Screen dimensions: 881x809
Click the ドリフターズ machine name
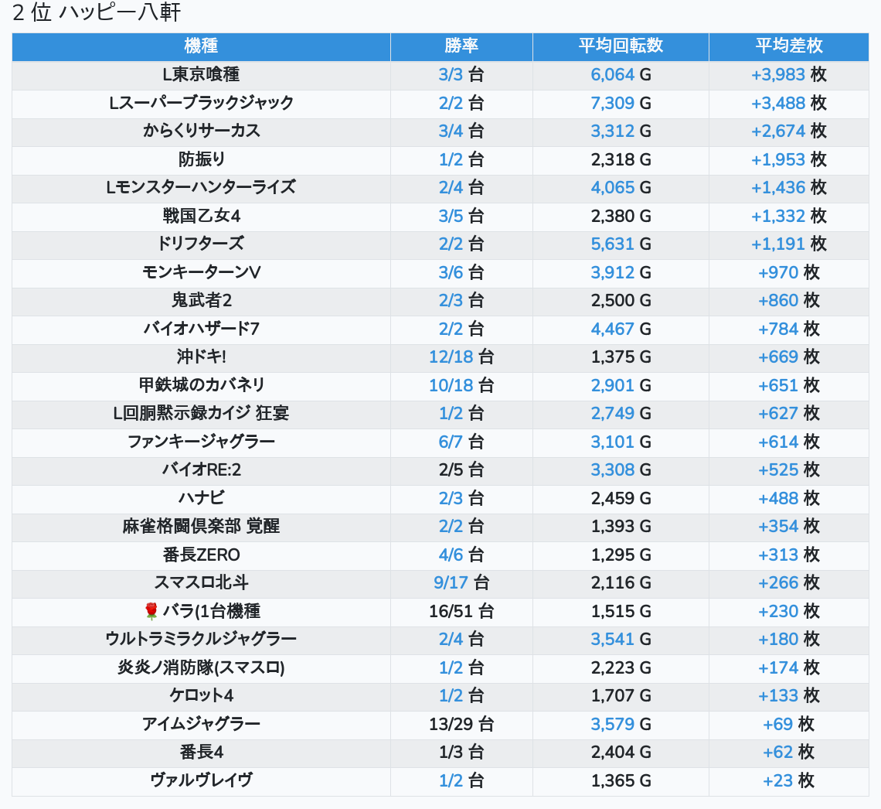click(x=201, y=244)
